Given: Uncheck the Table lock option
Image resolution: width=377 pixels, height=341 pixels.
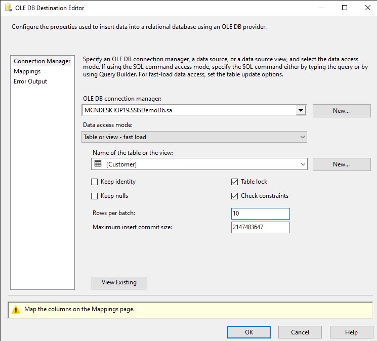Looking at the screenshot, I should tap(234, 182).
